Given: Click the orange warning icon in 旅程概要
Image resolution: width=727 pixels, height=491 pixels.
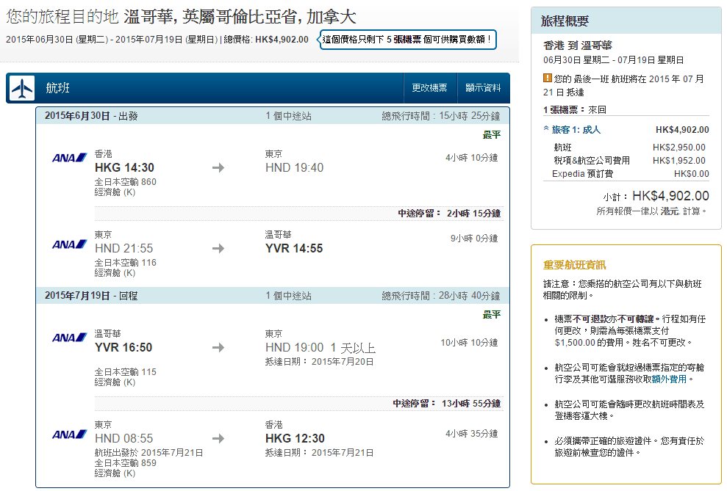Looking at the screenshot, I should [548, 78].
